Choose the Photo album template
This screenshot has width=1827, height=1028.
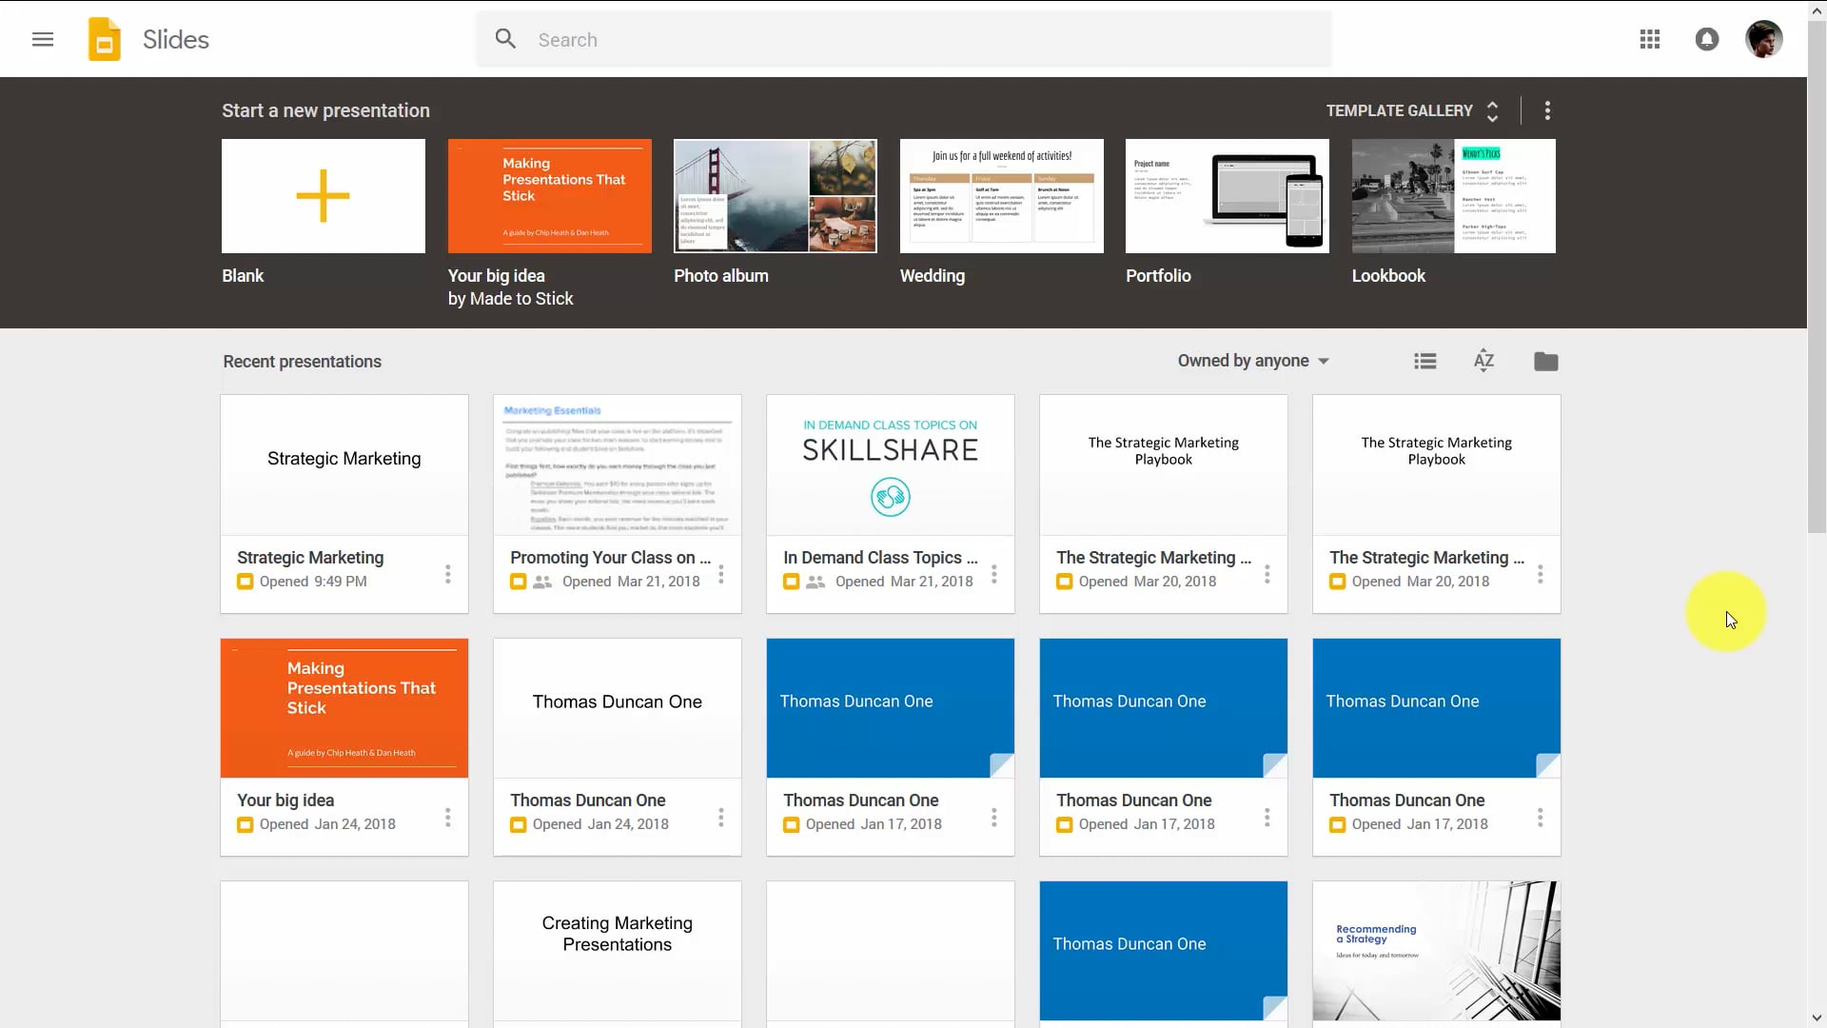click(776, 196)
